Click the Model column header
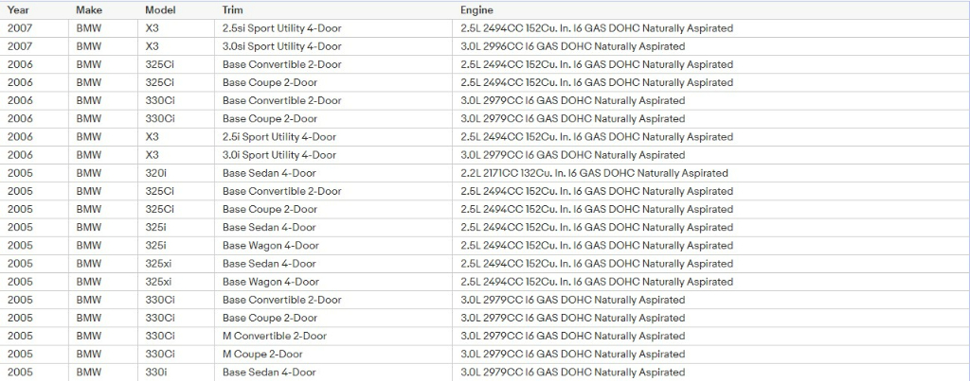The width and height of the screenshot is (970, 381). pos(160,9)
